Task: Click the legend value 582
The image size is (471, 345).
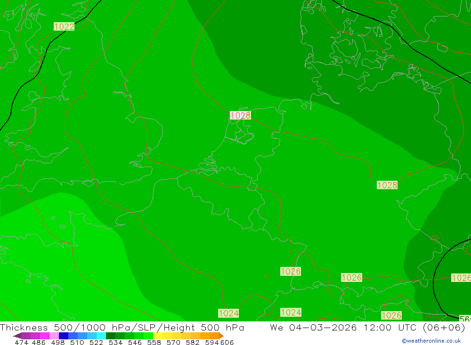Action: point(192,342)
